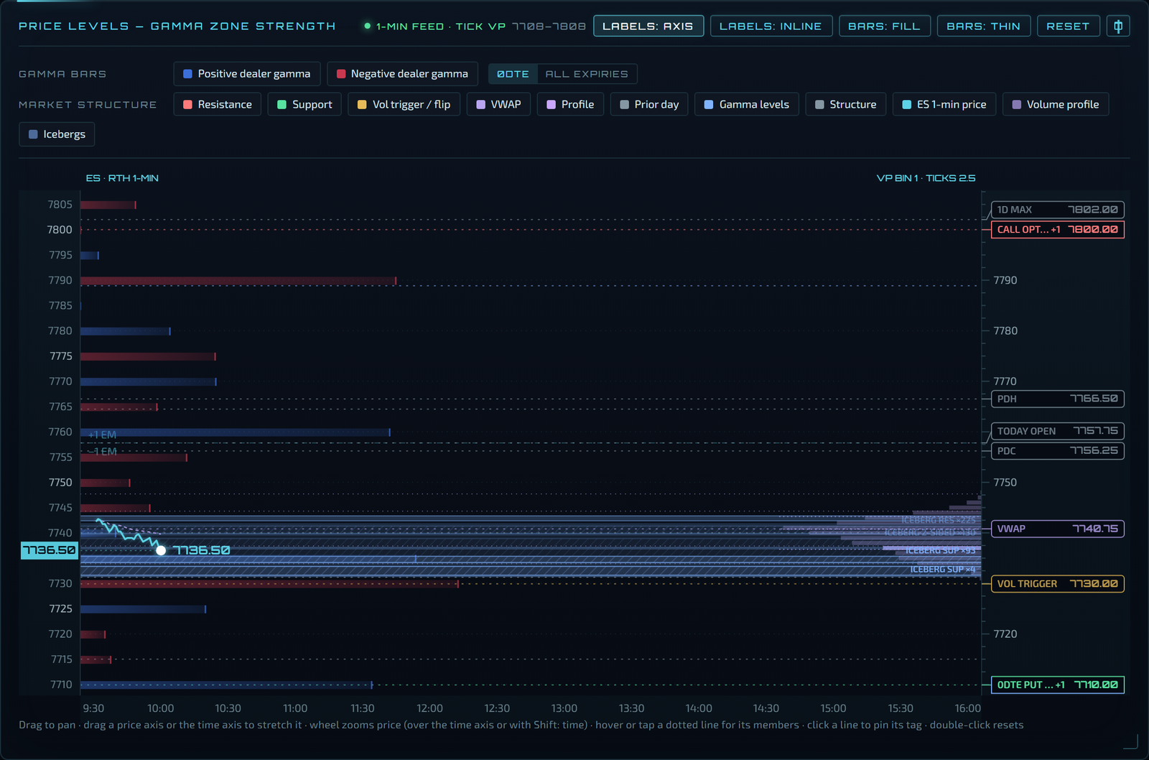Click the pin/anchor icon button next to Reset

(1118, 26)
